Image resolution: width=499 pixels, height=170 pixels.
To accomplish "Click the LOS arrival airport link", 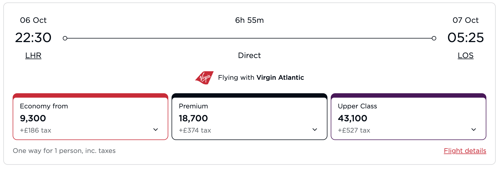I will click(465, 56).
